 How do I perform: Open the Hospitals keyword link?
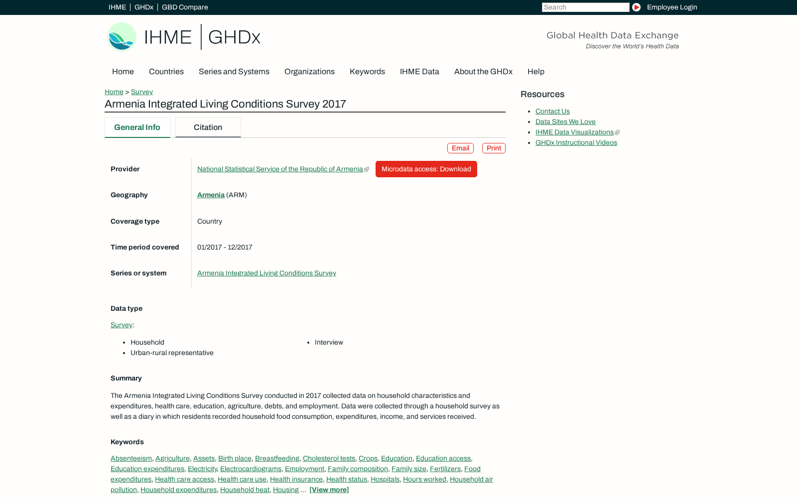[x=385, y=479]
